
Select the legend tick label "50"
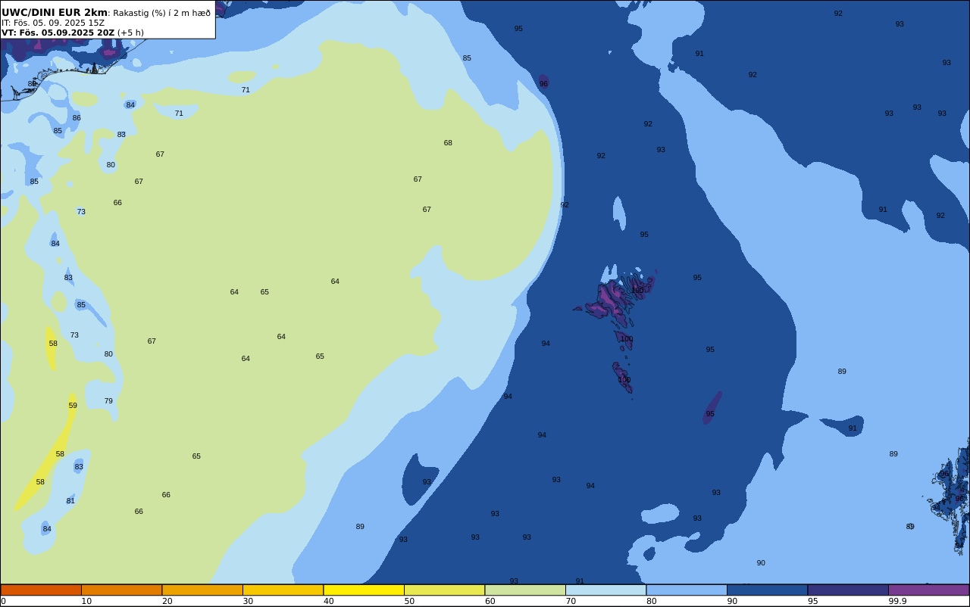pos(409,601)
